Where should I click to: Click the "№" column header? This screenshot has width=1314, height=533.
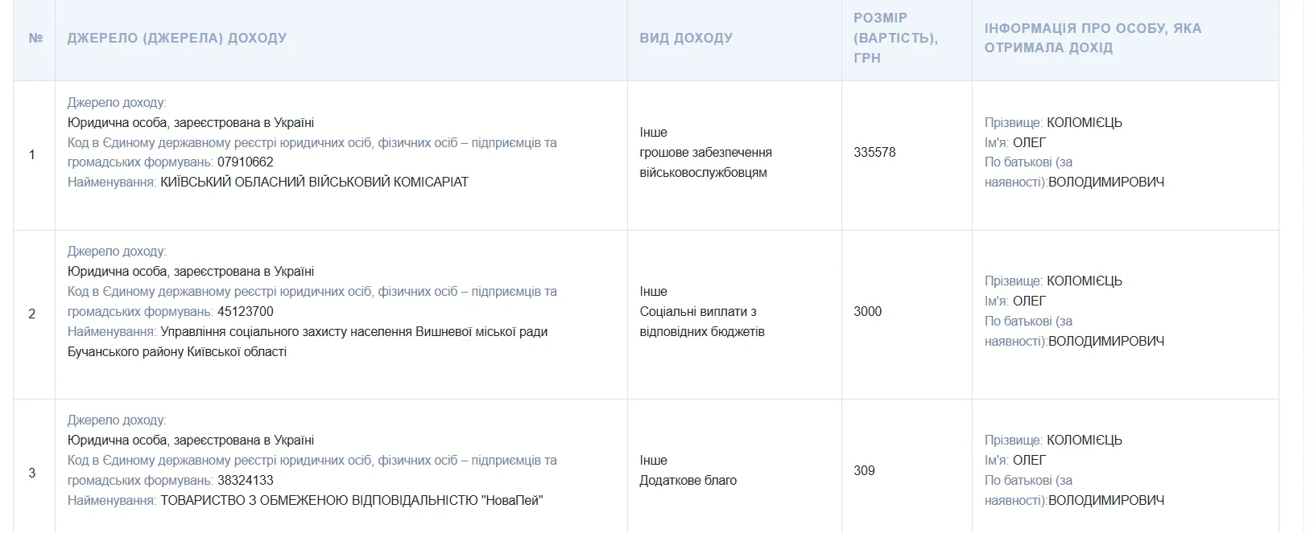click(x=35, y=38)
